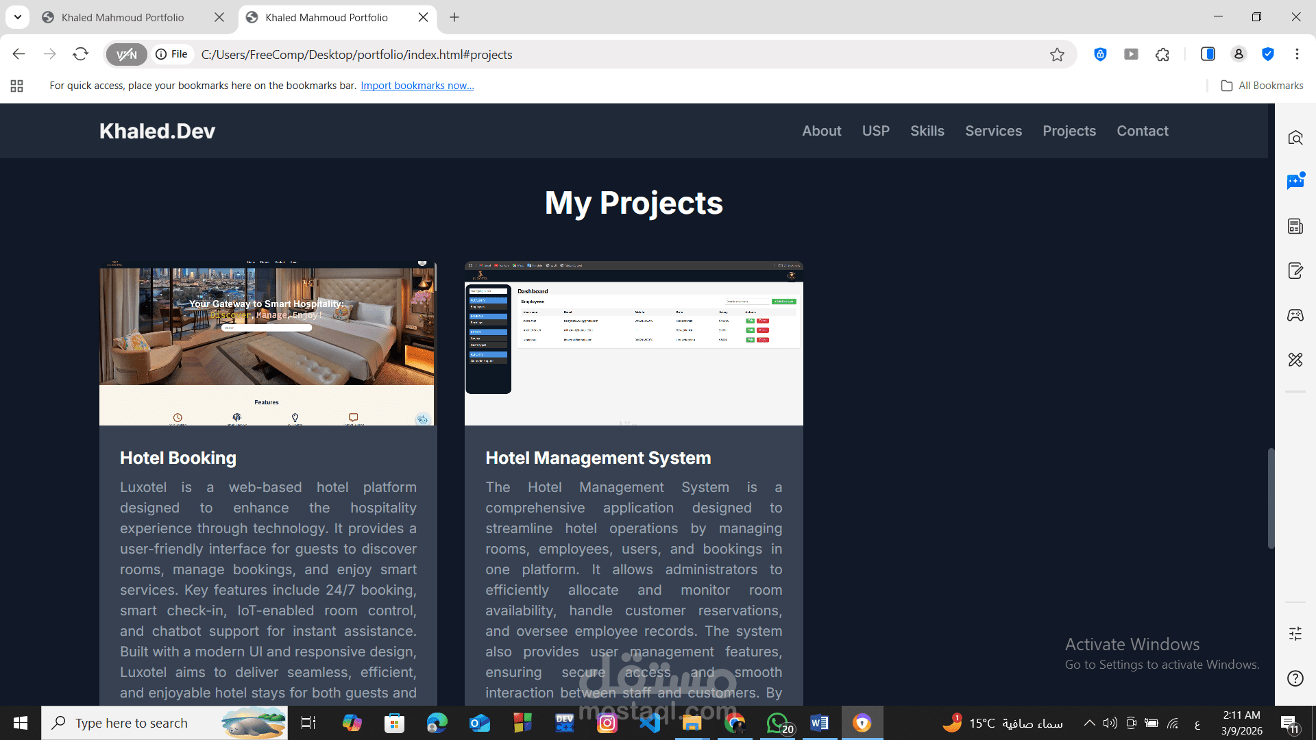Viewport: 1316px width, 740px height.
Task: Expand the system tray hidden icons chevron
Action: (x=1089, y=723)
